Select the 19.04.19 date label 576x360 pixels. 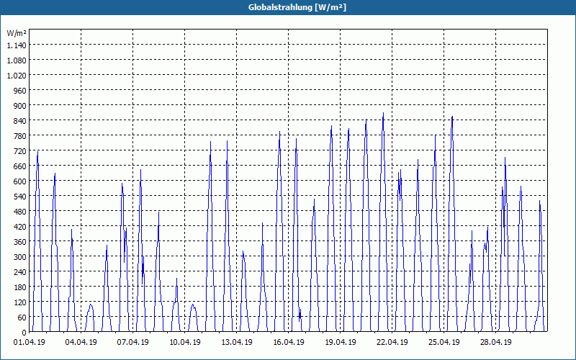(x=340, y=343)
